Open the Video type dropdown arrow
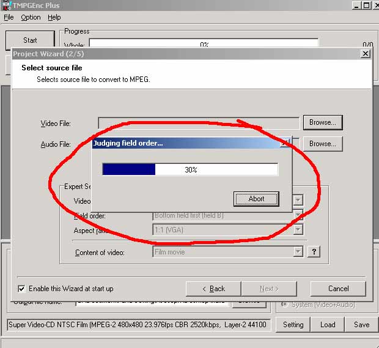Viewport: 379px width, 348px height. tap(298, 200)
